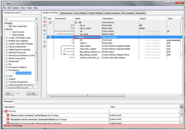Click the move-up arrow toolbar icon

point(44,34)
